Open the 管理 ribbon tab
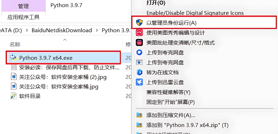 23,6
